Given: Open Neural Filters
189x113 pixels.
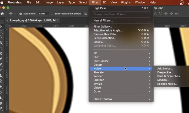Looking at the screenshot, I should pos(121,20).
